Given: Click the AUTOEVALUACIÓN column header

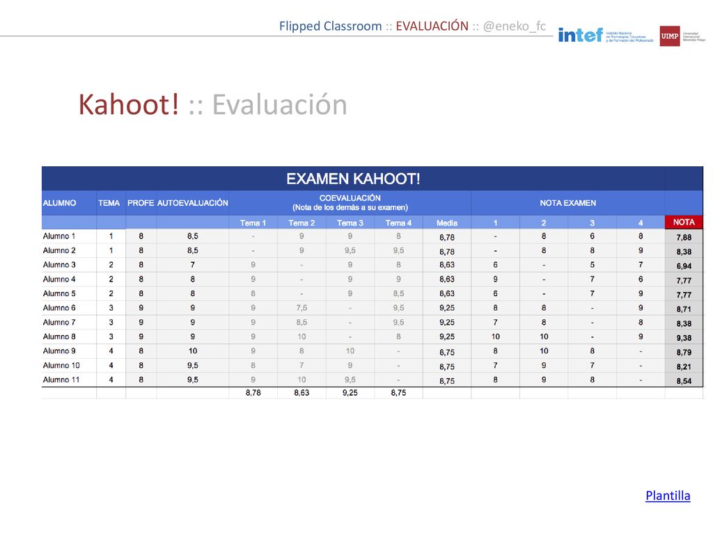Looking at the screenshot, I should pos(193,203).
